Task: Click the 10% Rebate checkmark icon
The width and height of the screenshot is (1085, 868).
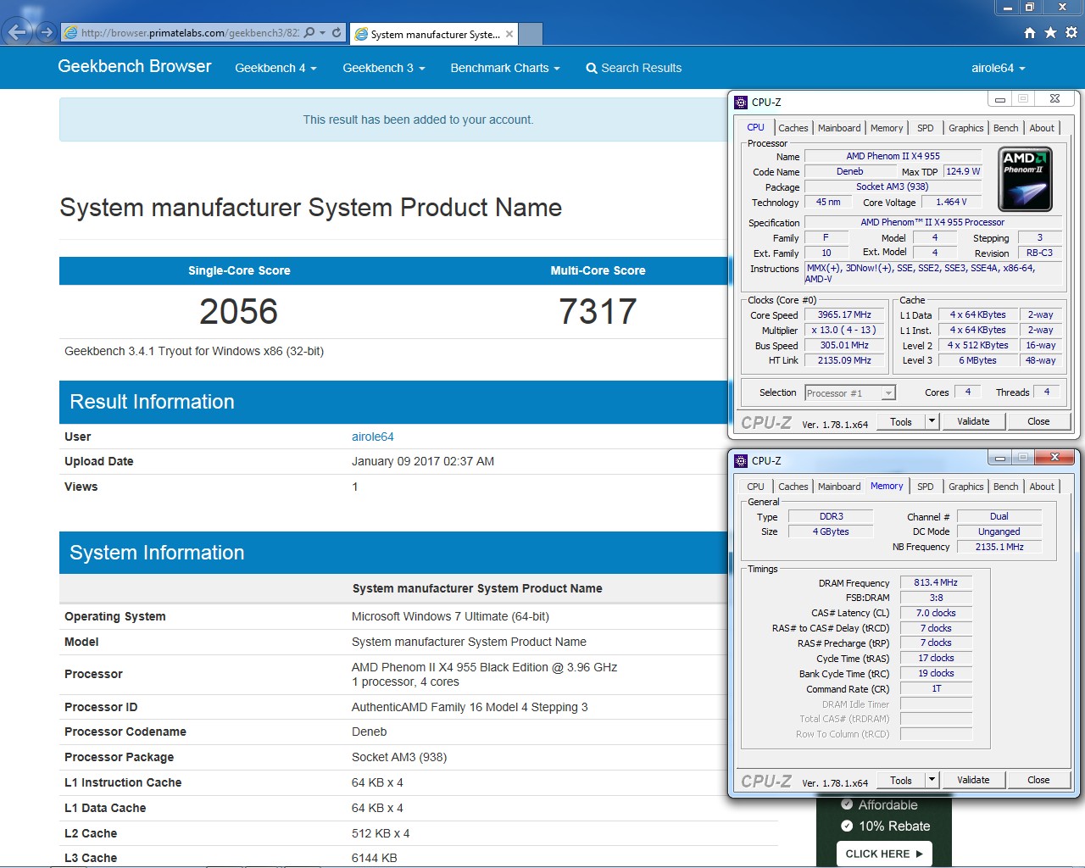Action: tap(847, 826)
